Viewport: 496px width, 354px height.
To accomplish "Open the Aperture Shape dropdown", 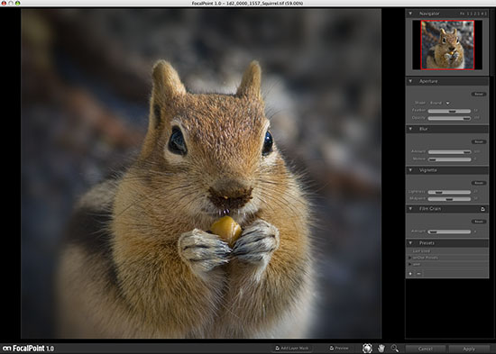I will click(x=440, y=103).
